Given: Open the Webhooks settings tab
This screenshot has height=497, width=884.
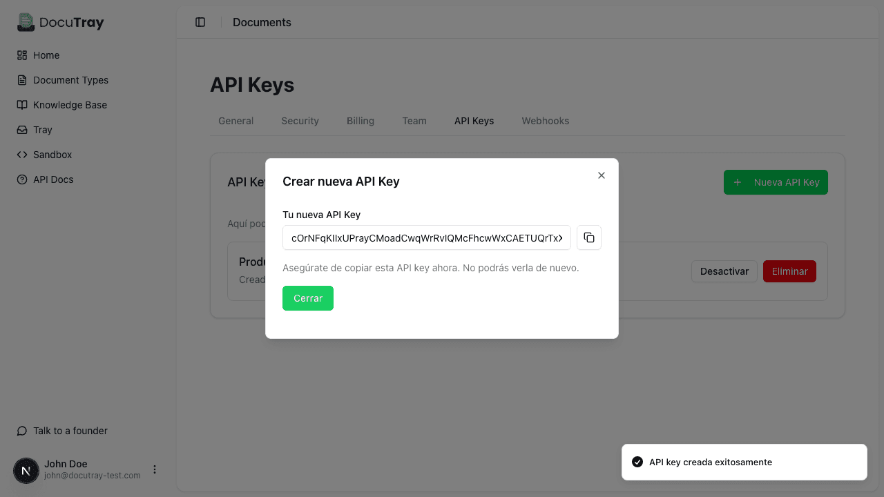Looking at the screenshot, I should pos(545,121).
